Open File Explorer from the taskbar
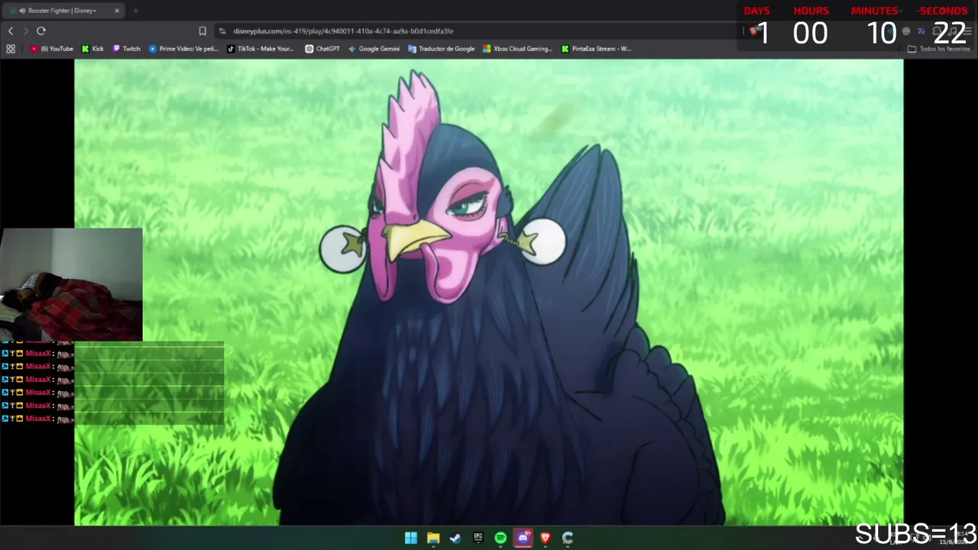 [x=433, y=538]
